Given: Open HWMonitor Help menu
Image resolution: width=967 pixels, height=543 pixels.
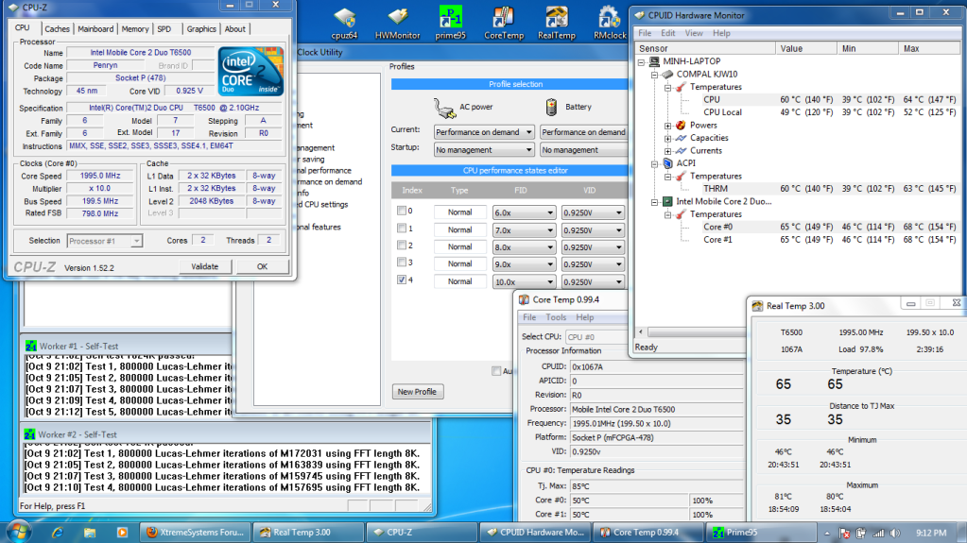Looking at the screenshot, I should pos(721,33).
